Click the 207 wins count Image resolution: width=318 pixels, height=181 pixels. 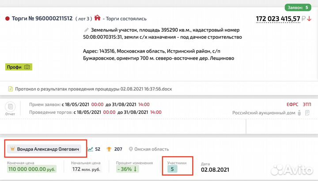click(118, 149)
